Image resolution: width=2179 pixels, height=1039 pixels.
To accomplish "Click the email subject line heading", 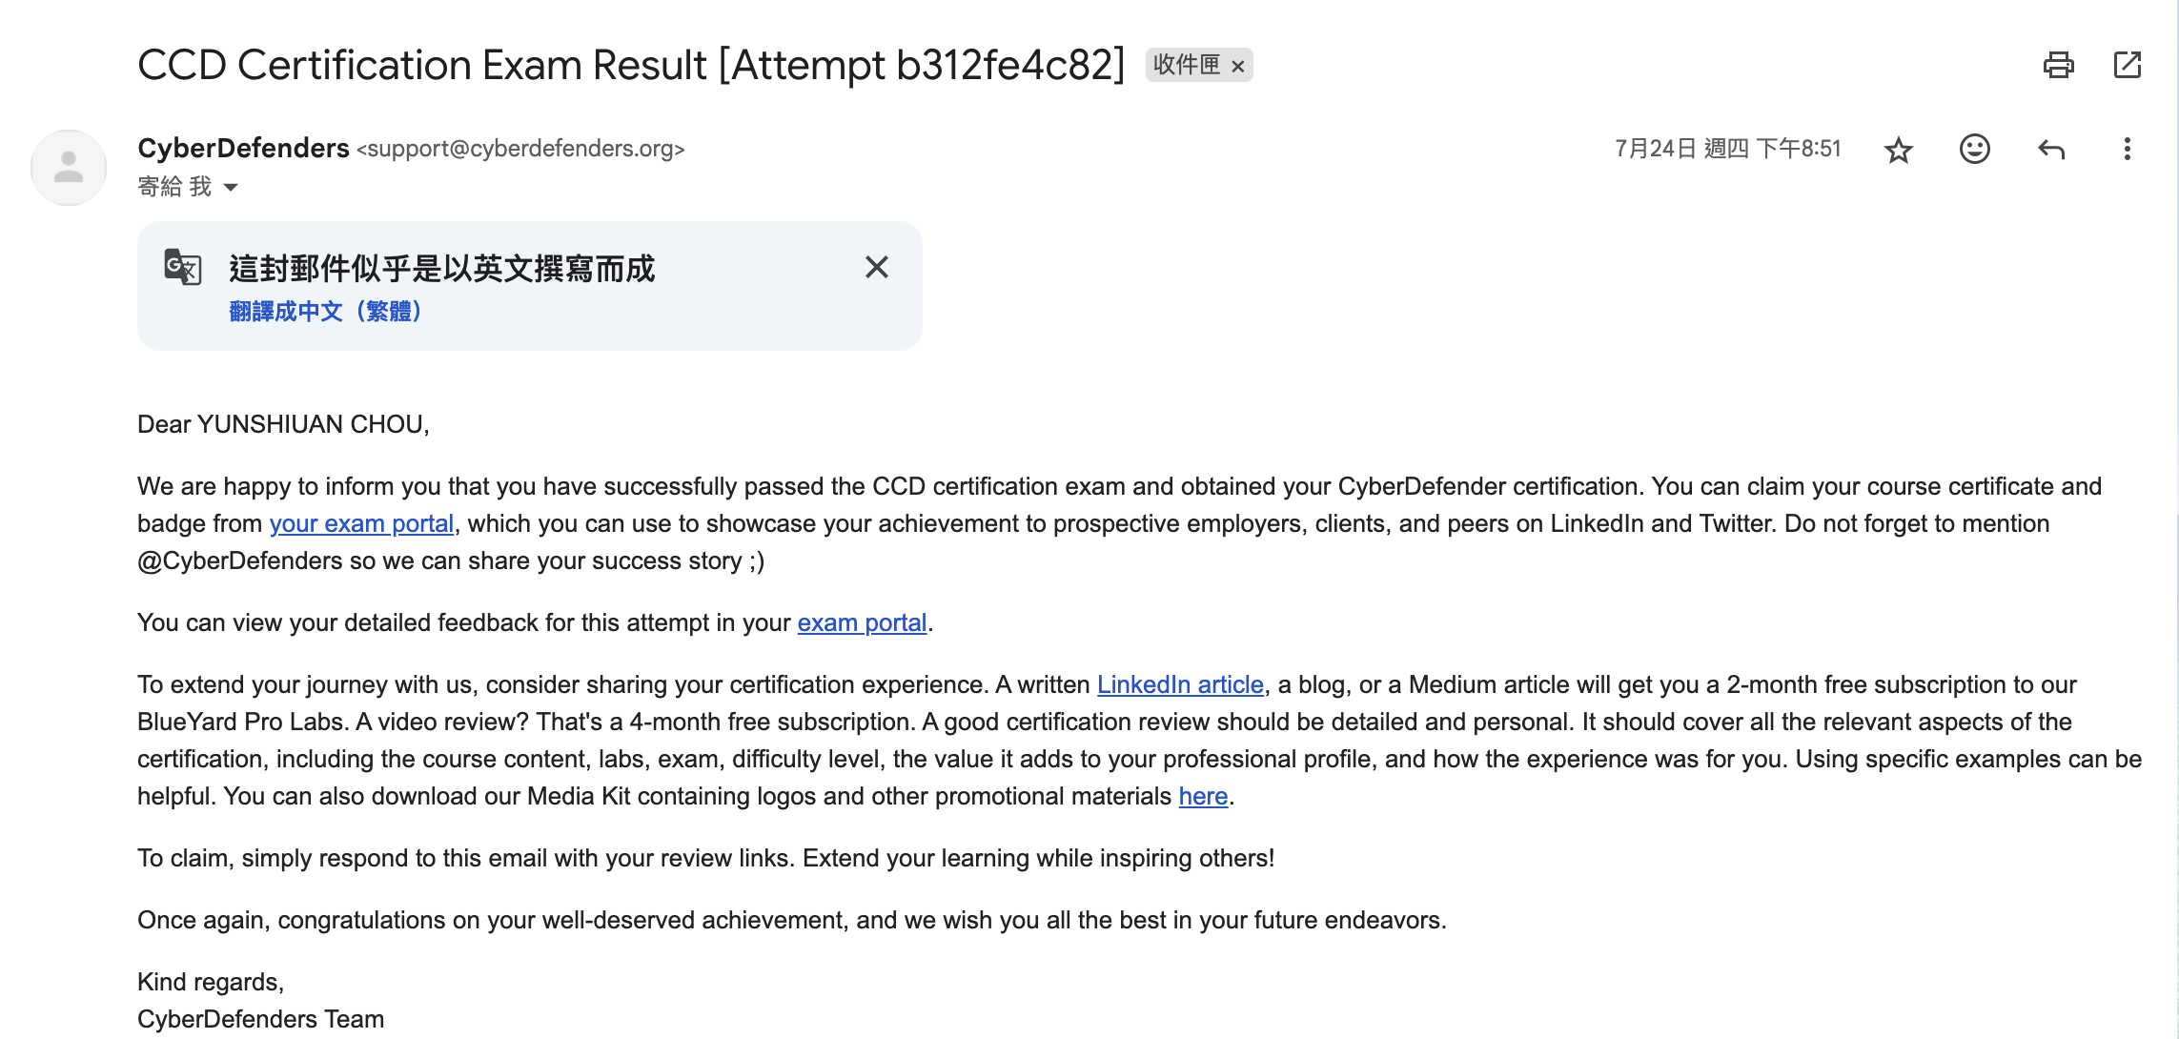I will point(631,65).
